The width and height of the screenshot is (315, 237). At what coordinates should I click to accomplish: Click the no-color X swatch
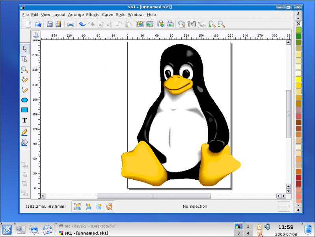point(298,24)
